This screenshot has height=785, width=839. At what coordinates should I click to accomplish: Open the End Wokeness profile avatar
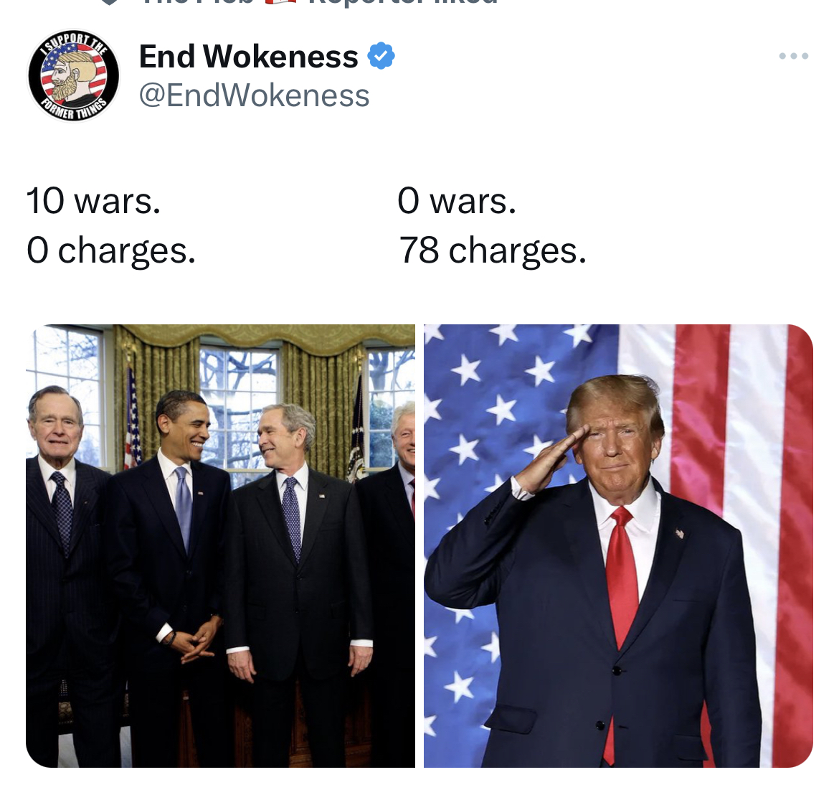pyautogui.click(x=74, y=75)
